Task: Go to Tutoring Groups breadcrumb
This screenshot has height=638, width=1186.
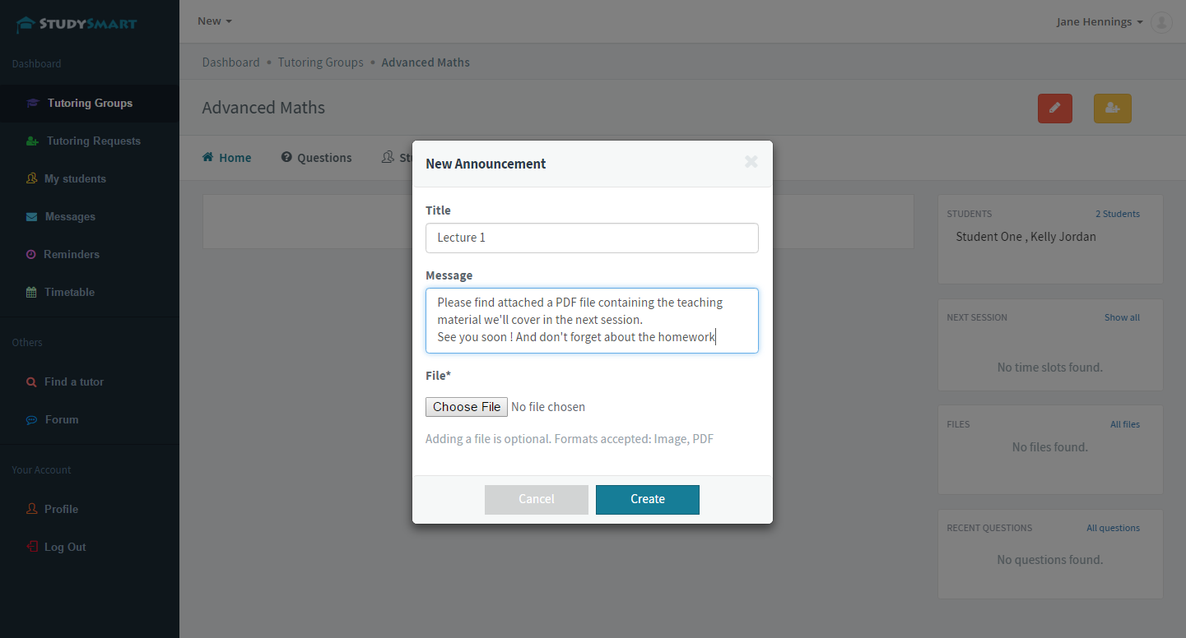Action: 320,62
